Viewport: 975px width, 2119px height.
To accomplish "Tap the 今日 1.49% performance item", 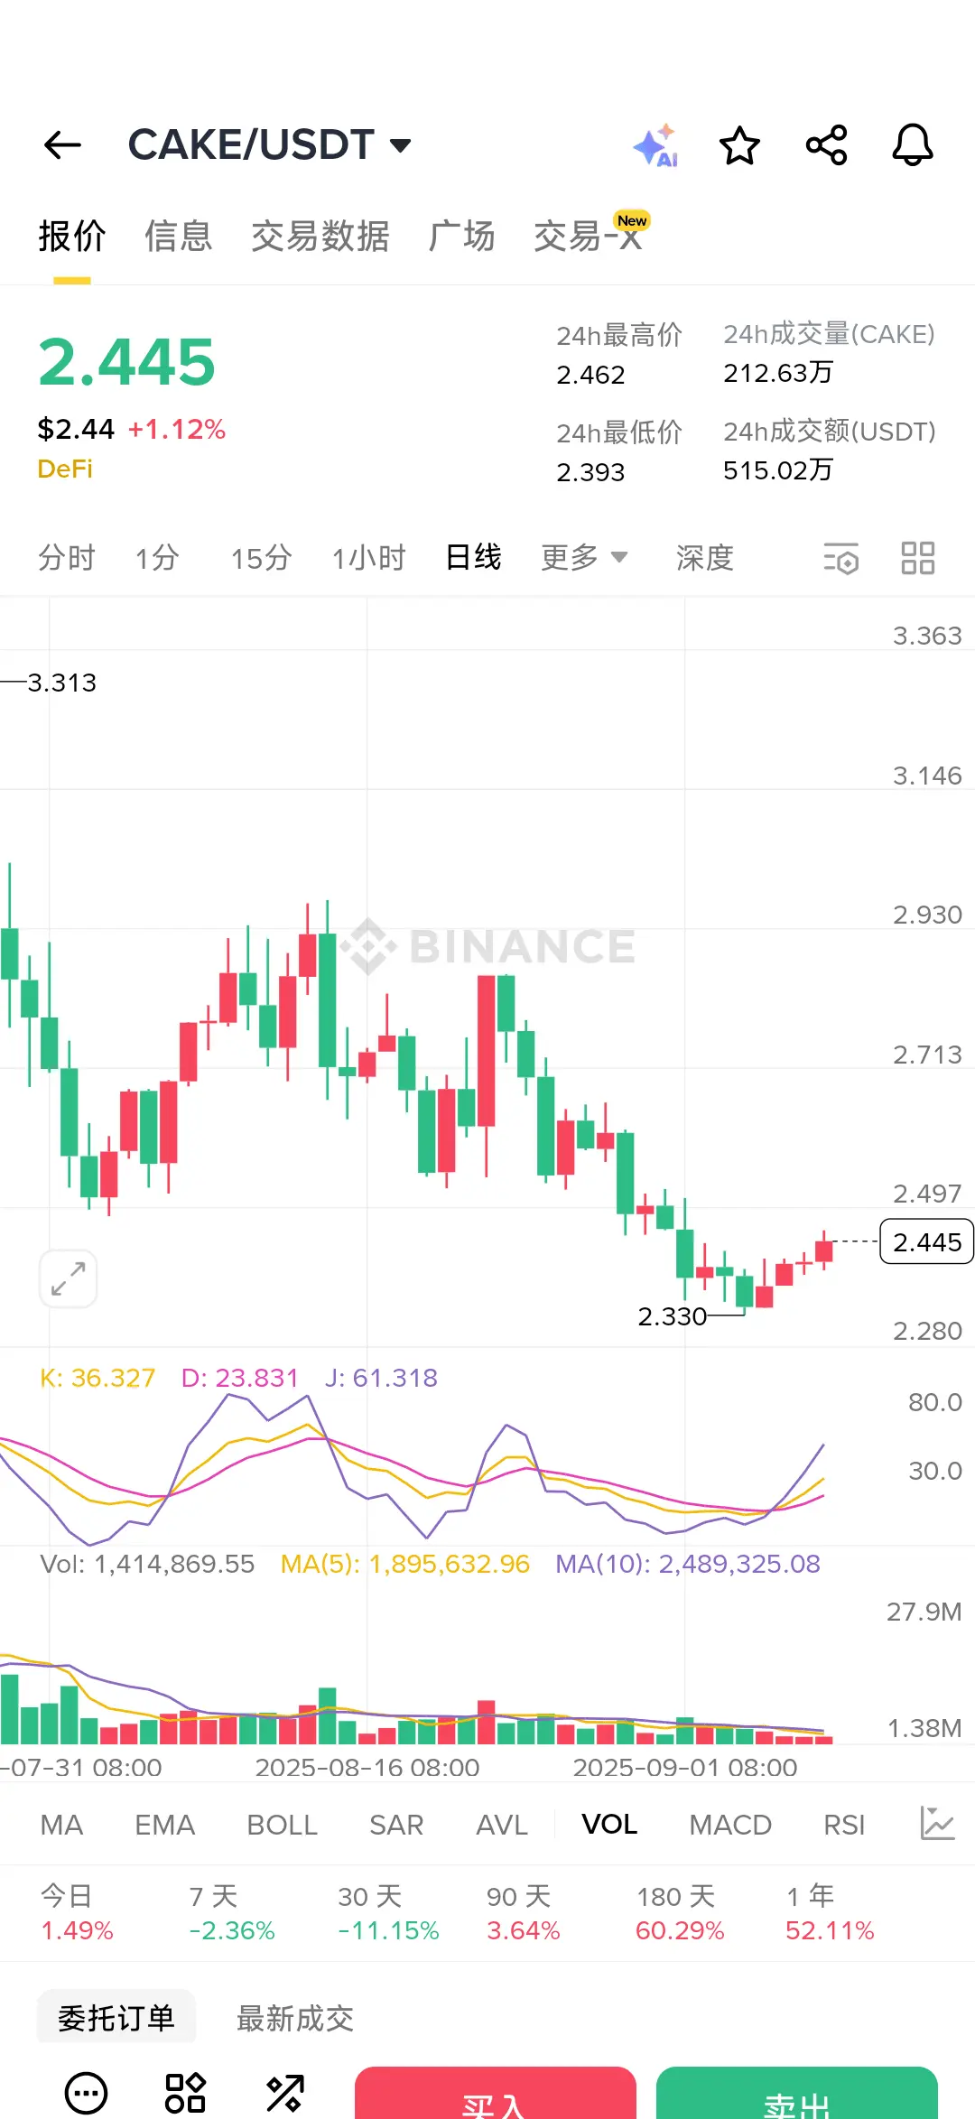I will click(x=78, y=1913).
